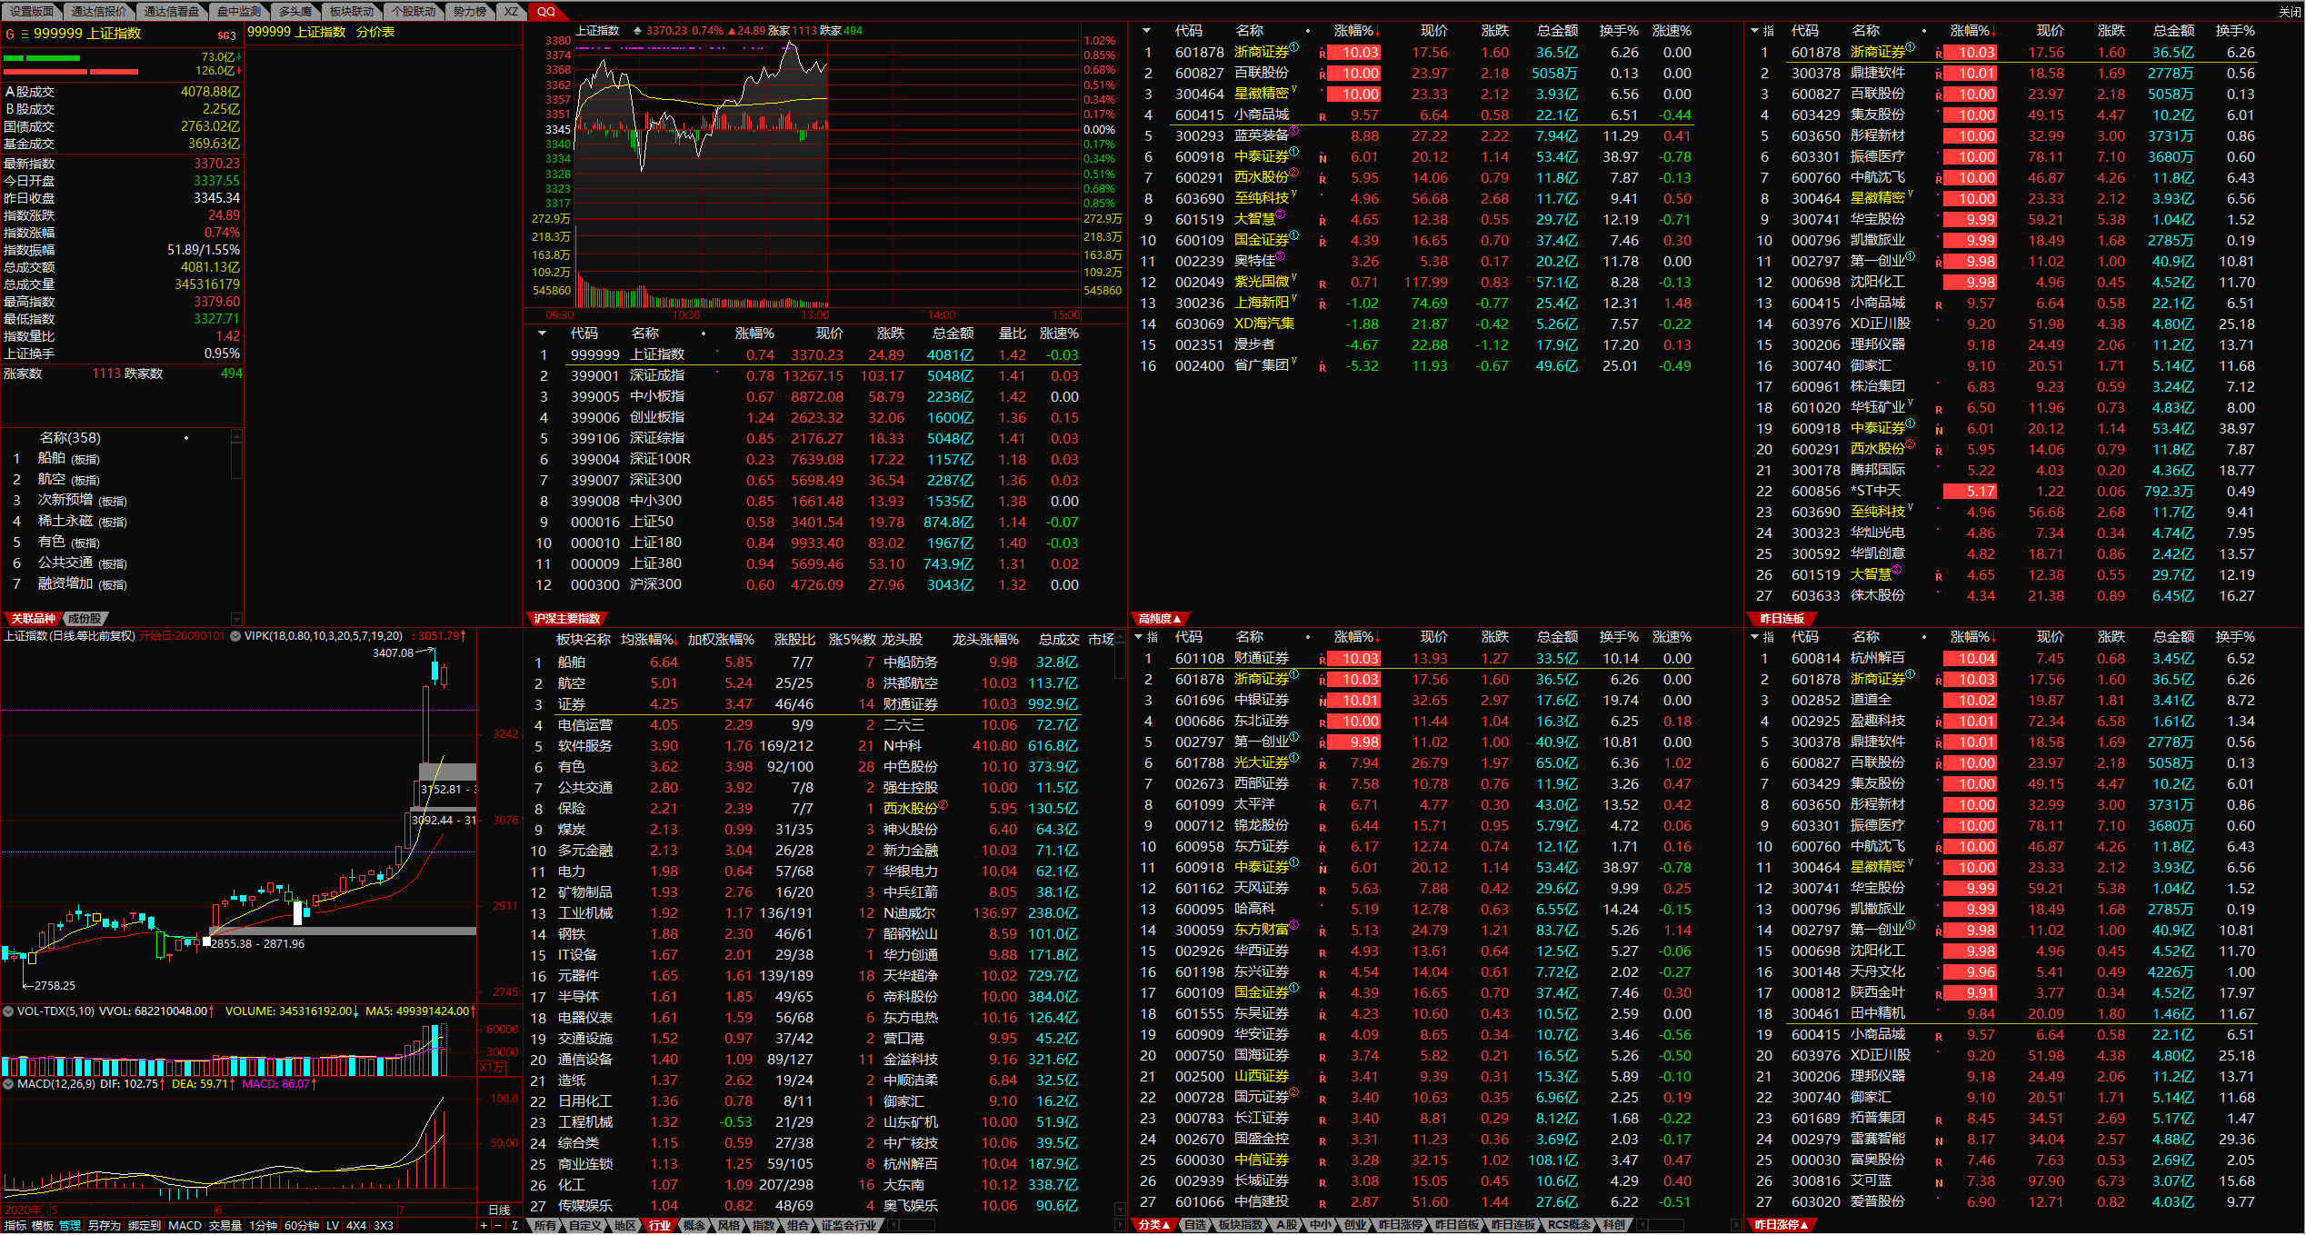Click the scroll-left arrow in industry tab bar

click(x=893, y=1225)
